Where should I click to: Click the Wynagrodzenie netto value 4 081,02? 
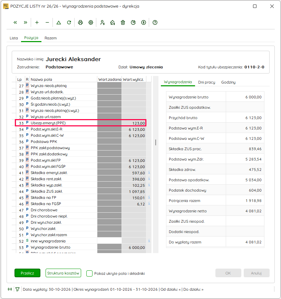(253, 211)
